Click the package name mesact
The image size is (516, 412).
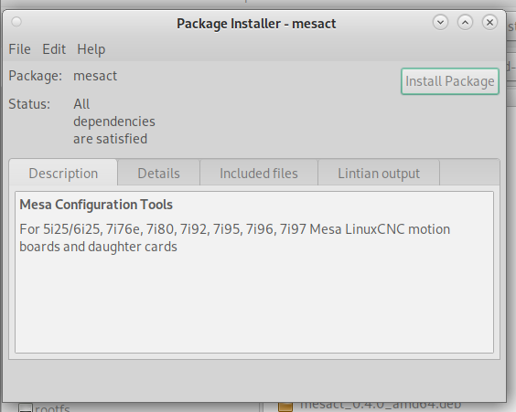pyautogui.click(x=95, y=76)
